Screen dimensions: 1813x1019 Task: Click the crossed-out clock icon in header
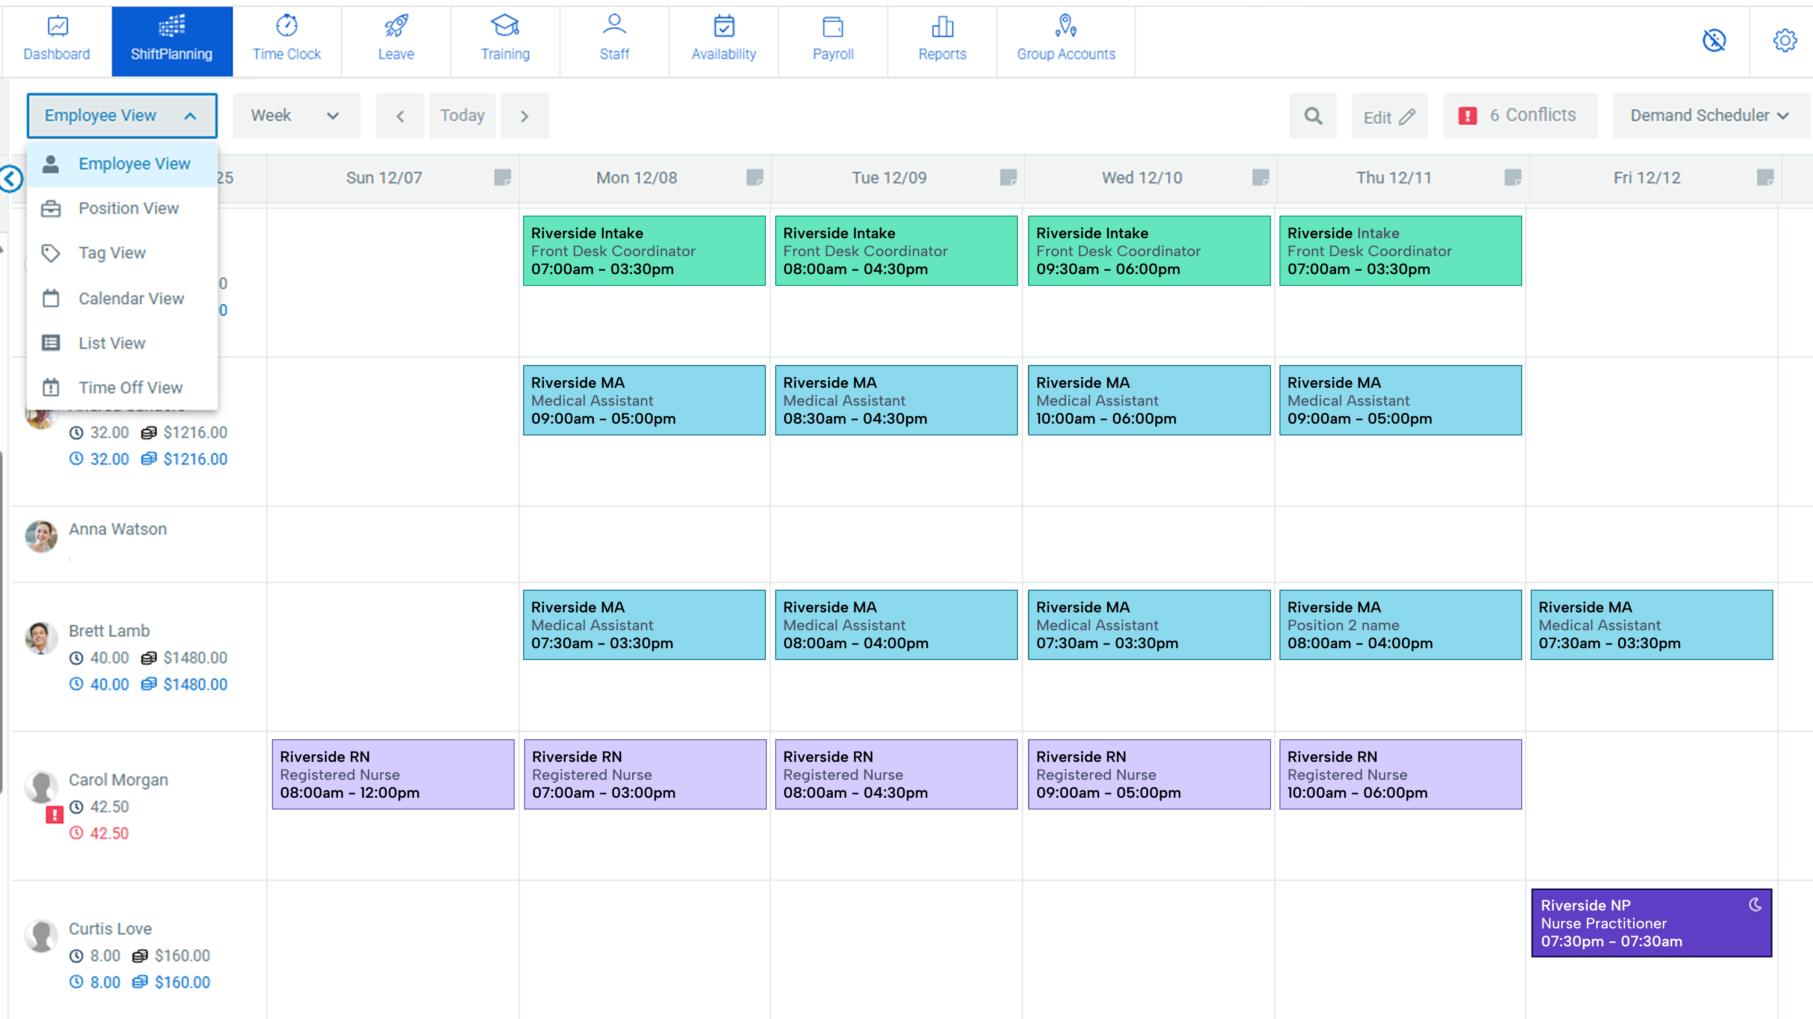(1714, 40)
